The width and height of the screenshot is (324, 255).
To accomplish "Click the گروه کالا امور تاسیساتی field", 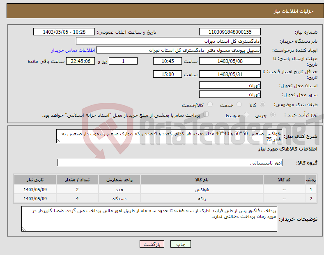I will [170, 163].
